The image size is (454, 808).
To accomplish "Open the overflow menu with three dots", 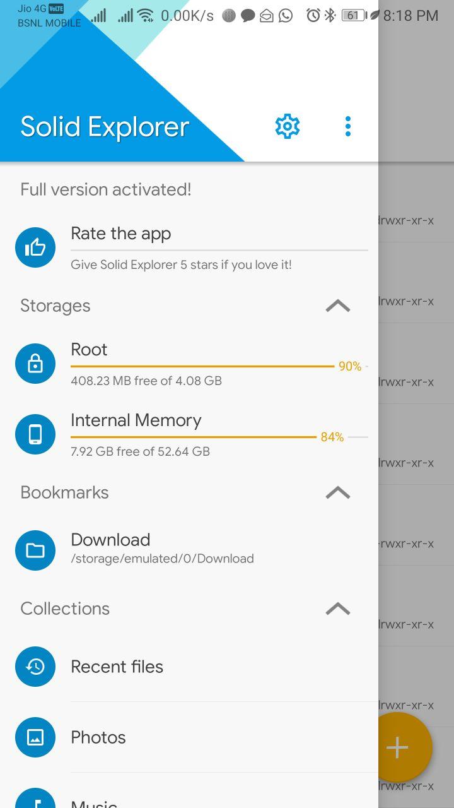I will (x=347, y=126).
